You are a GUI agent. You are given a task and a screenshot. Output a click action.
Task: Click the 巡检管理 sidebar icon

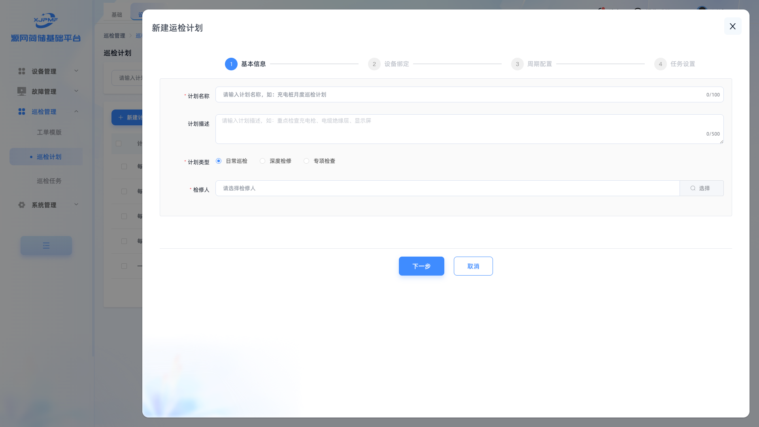pyautogui.click(x=22, y=112)
